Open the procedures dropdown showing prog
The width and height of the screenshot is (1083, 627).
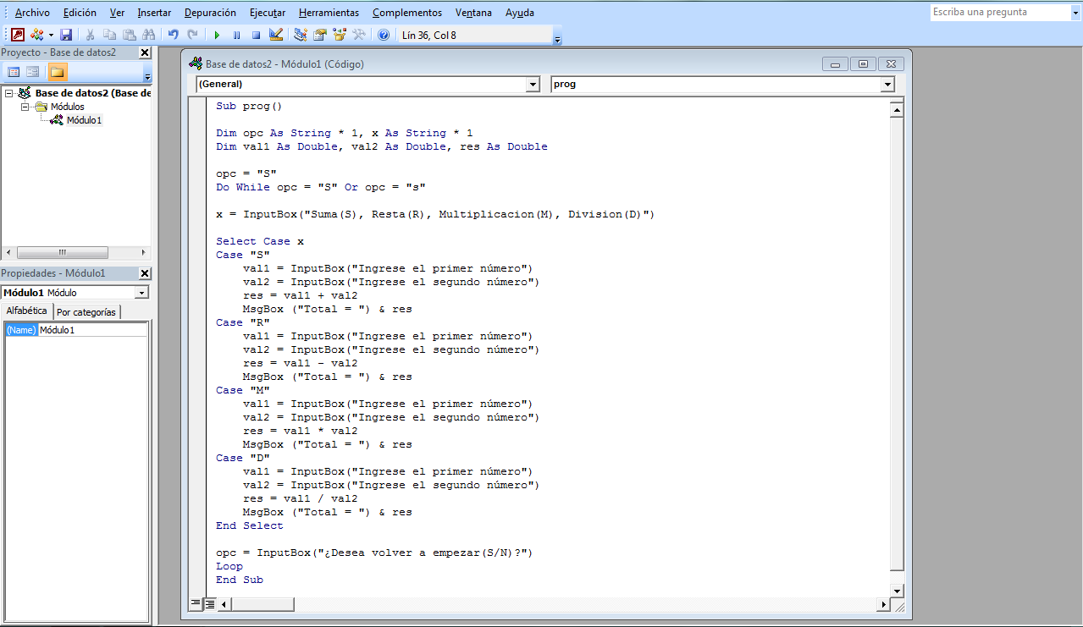(x=886, y=84)
